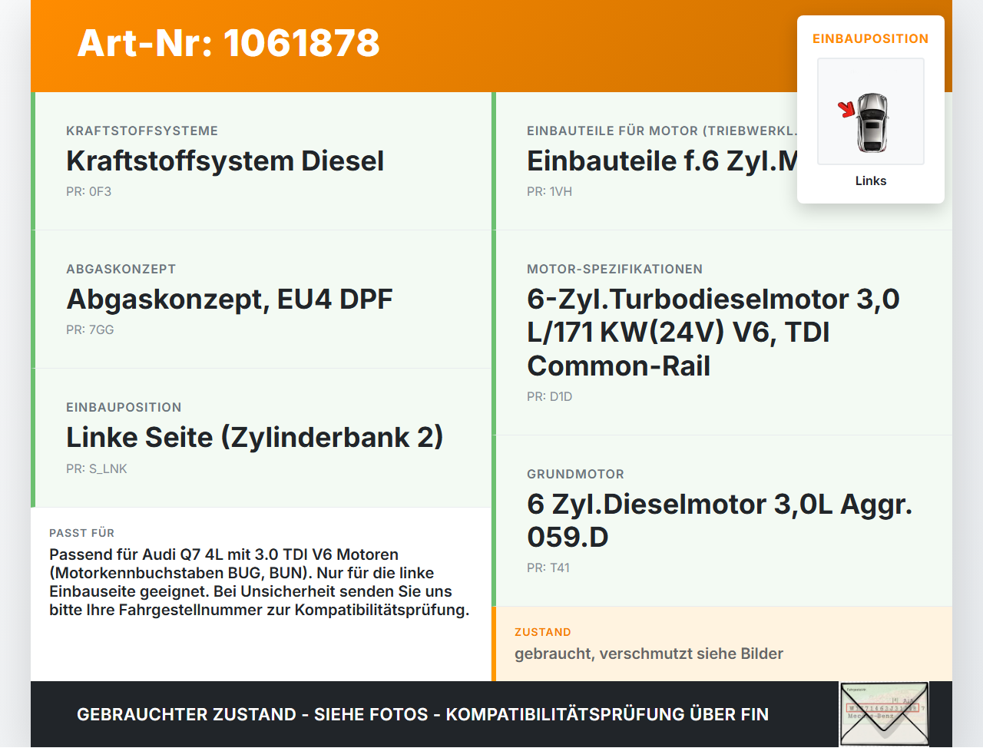Click the Zustand condition note

(x=649, y=654)
